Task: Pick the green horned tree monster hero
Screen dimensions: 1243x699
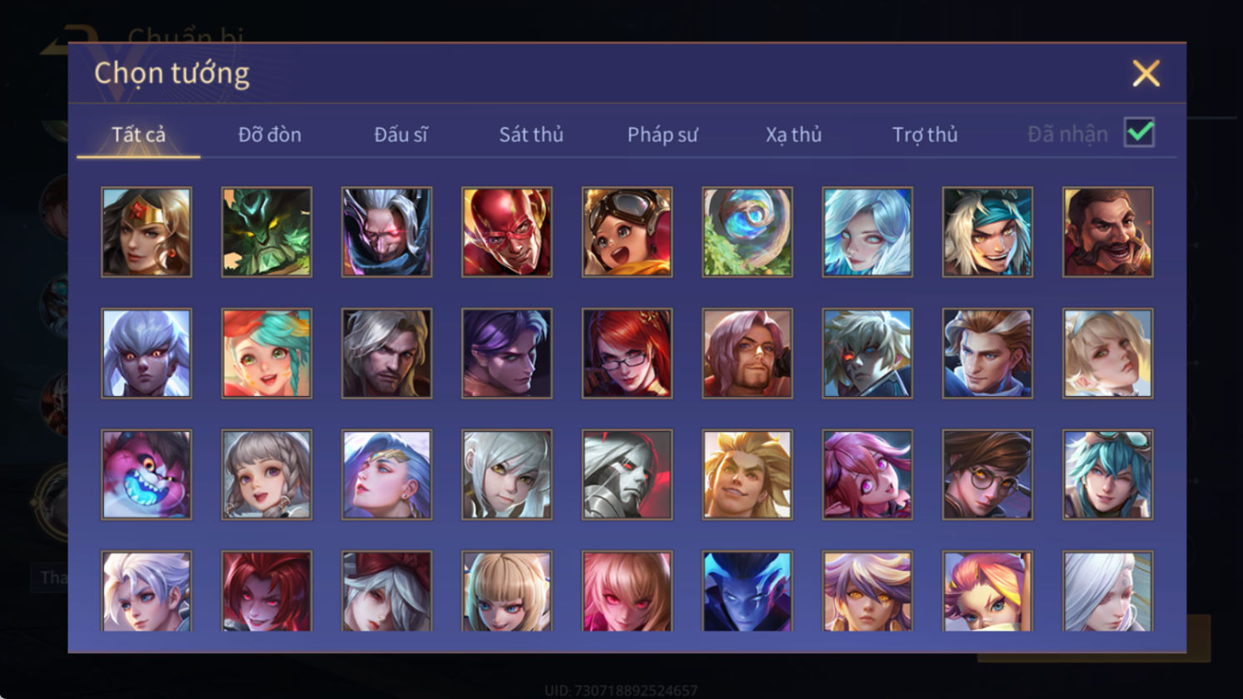Action: point(266,232)
